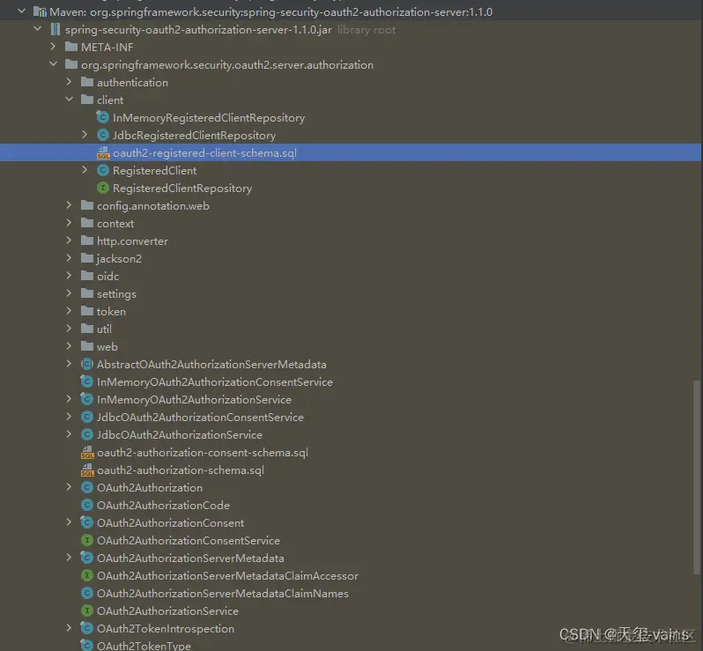The image size is (703, 651).
Task: Click the Maven library icon
Action: coord(41,12)
